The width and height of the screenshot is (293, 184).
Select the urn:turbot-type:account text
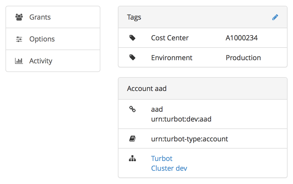(x=189, y=139)
